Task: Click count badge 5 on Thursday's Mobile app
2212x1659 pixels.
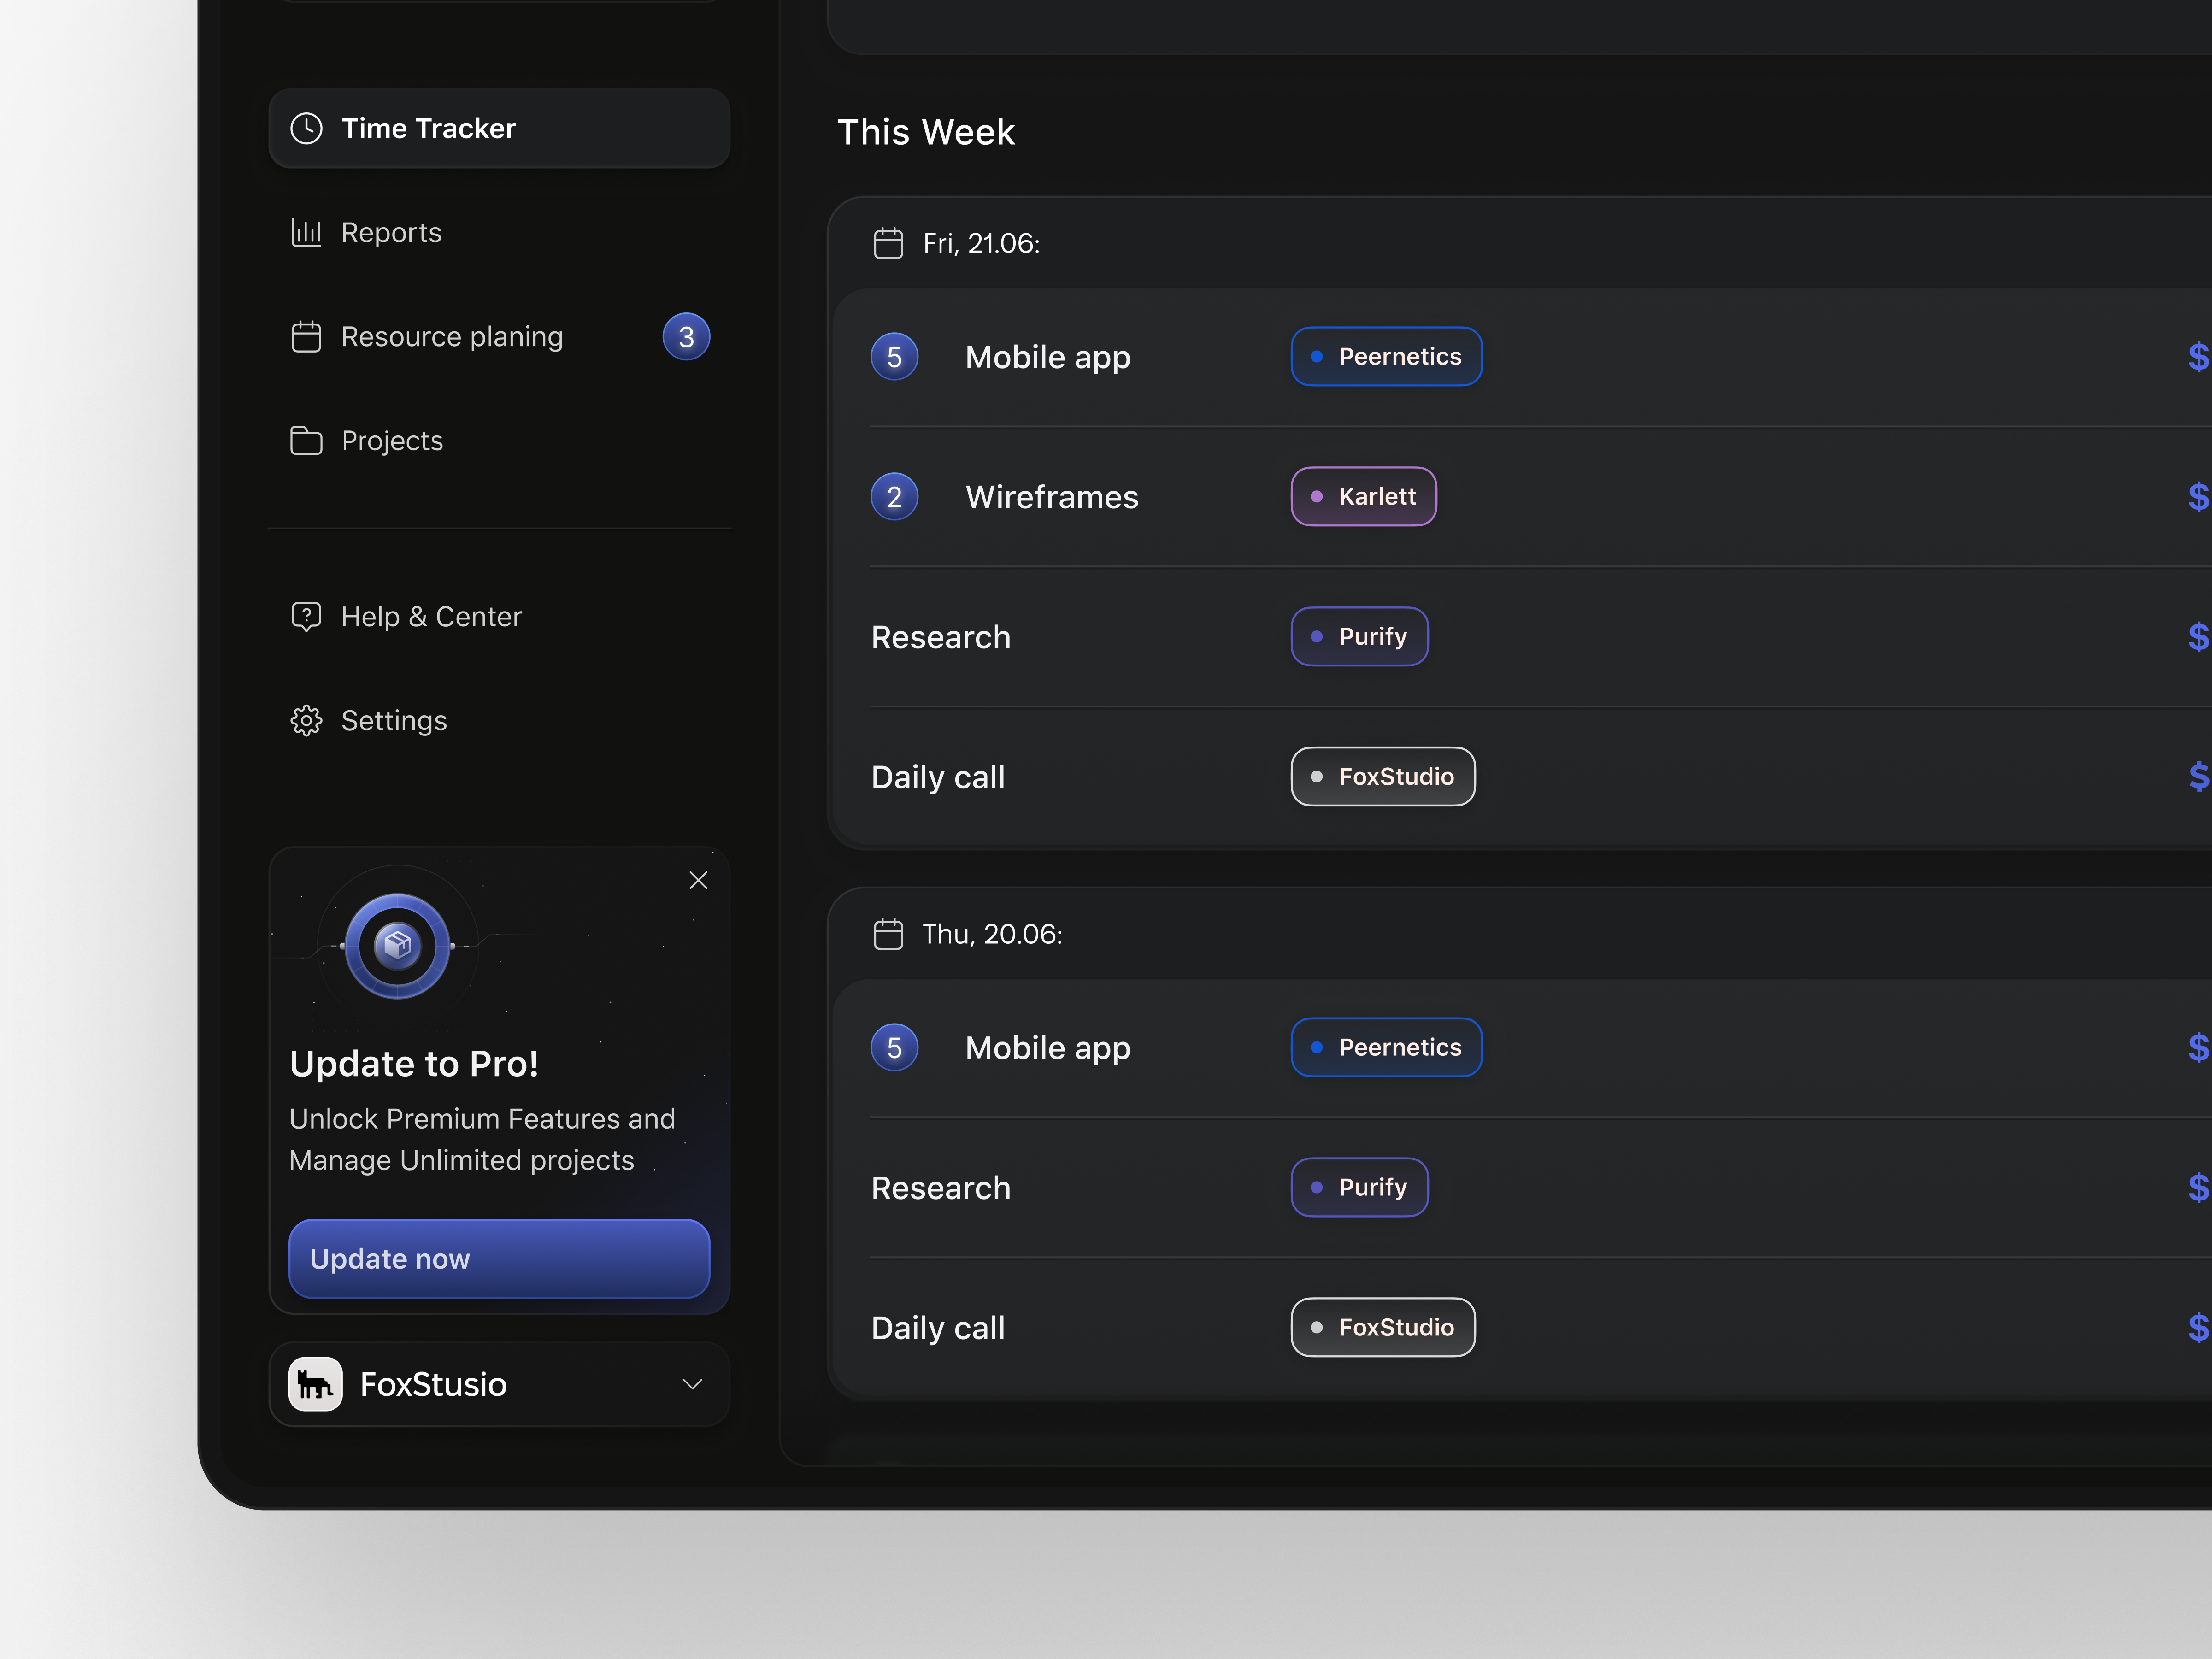Action: coord(894,1048)
